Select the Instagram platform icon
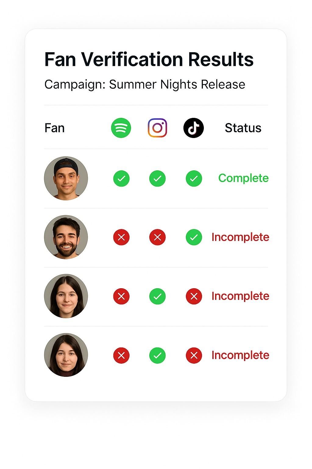Image resolution: width=312 pixels, height=469 pixels. 157,128
